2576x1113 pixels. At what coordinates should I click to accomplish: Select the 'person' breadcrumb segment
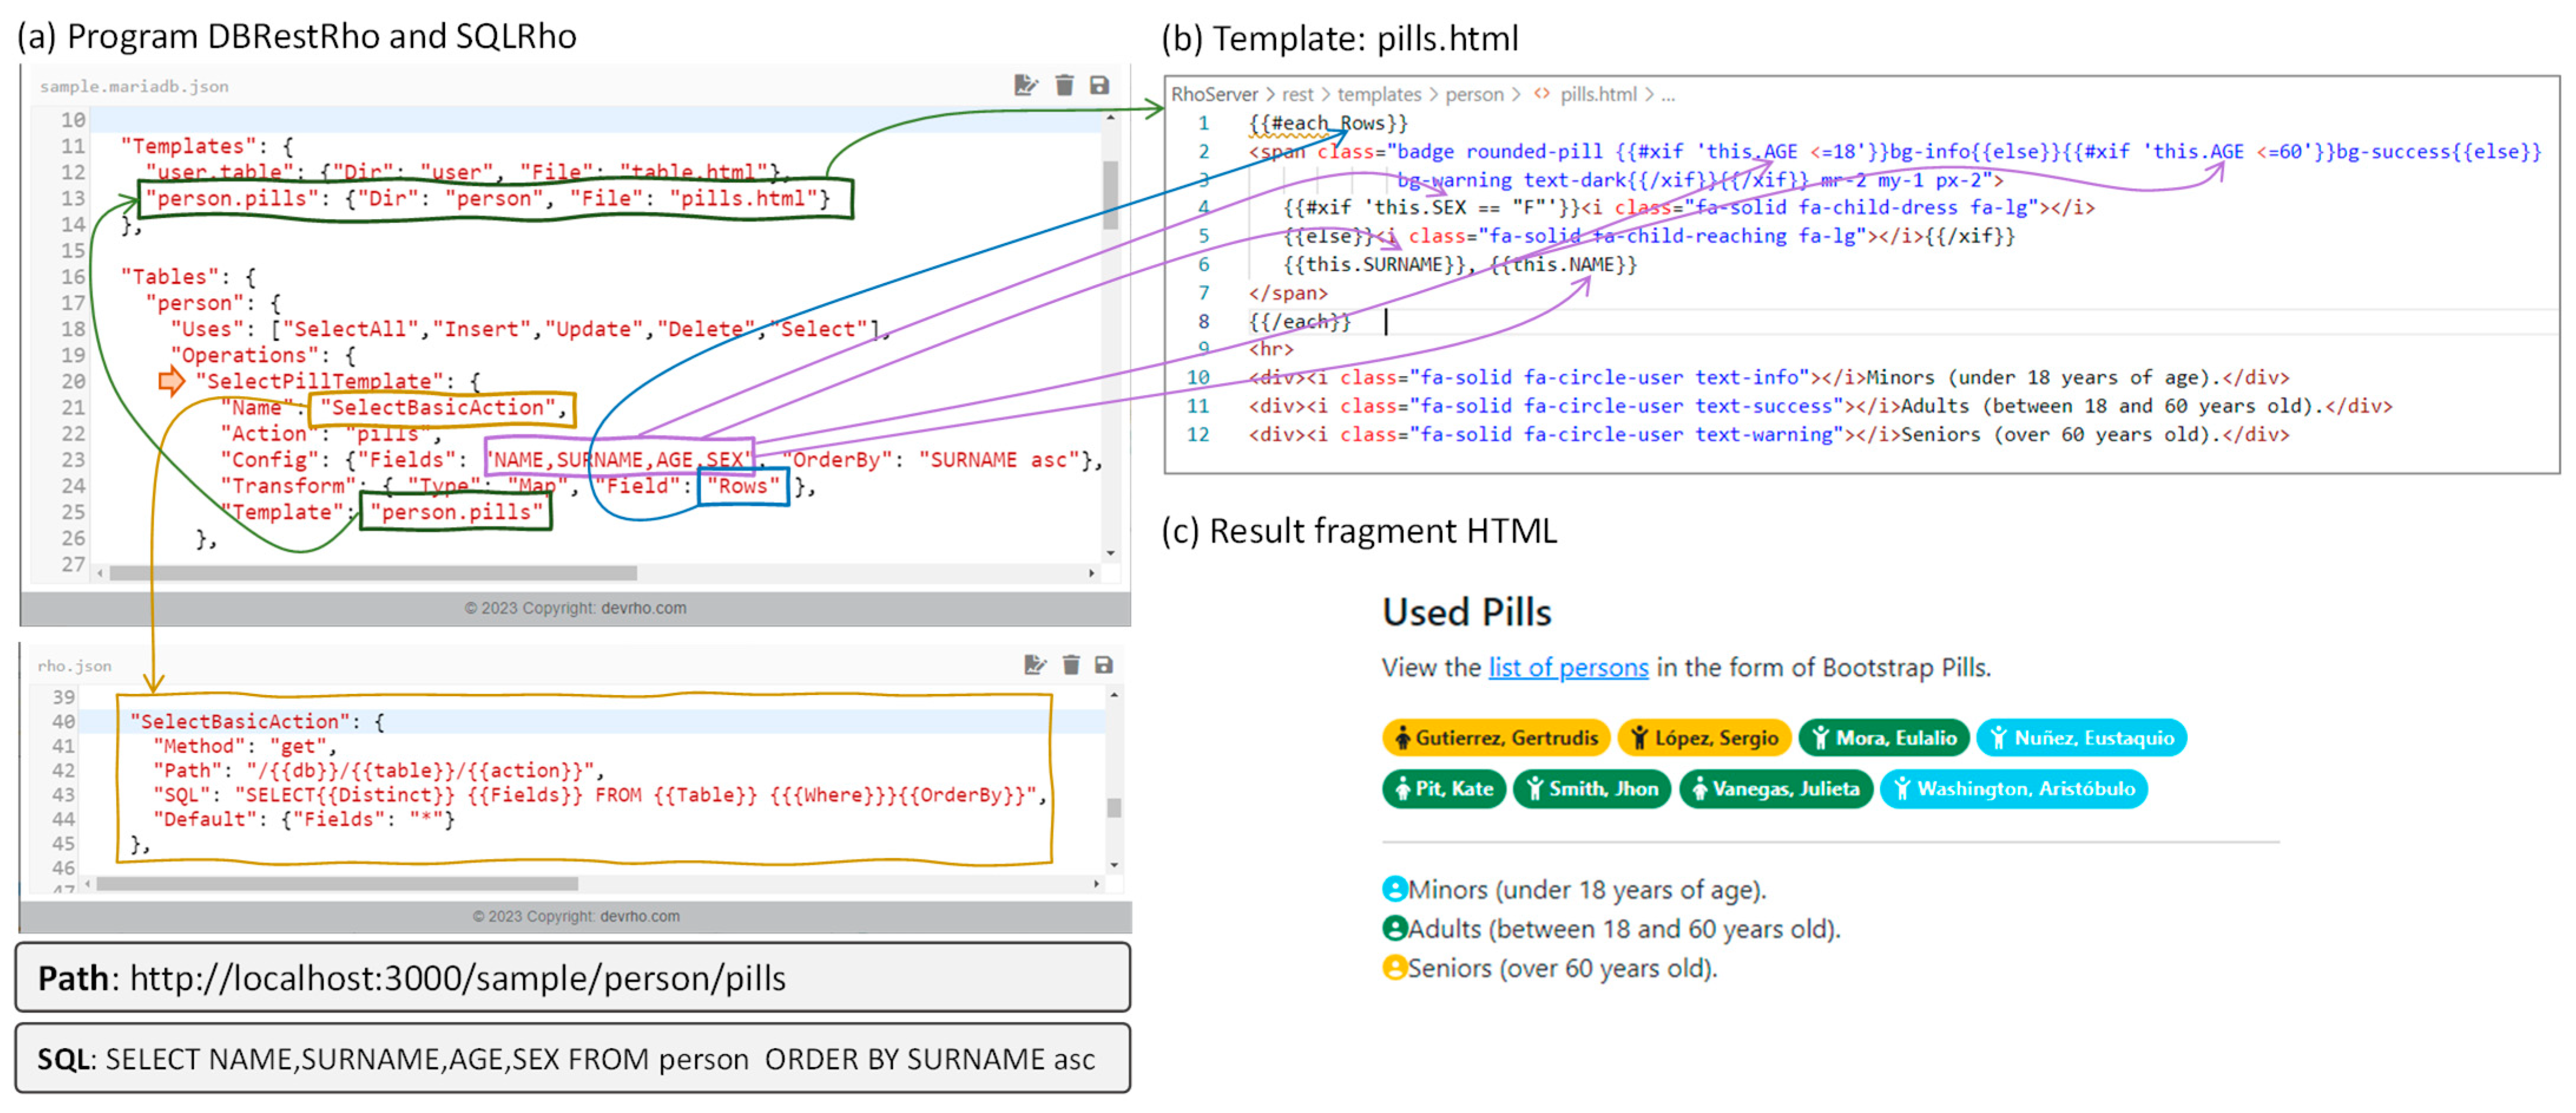(1474, 94)
